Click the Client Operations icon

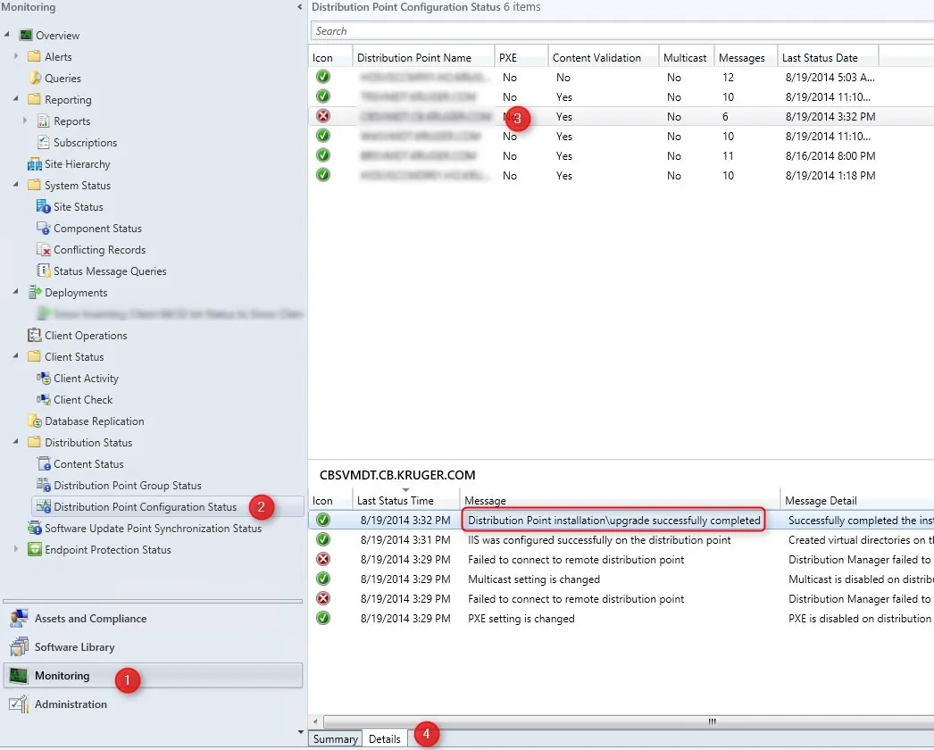tap(35, 336)
